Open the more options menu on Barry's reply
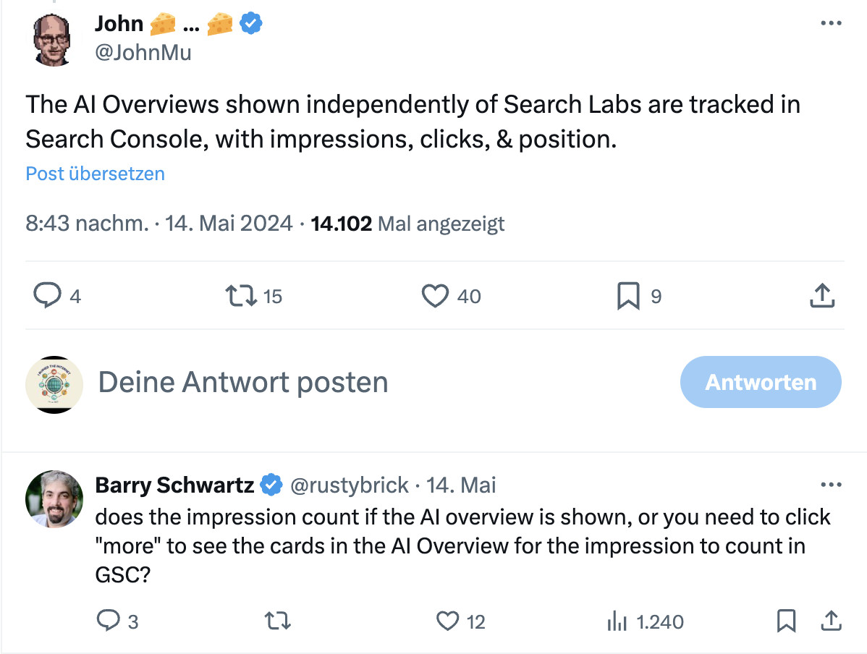 tap(831, 484)
